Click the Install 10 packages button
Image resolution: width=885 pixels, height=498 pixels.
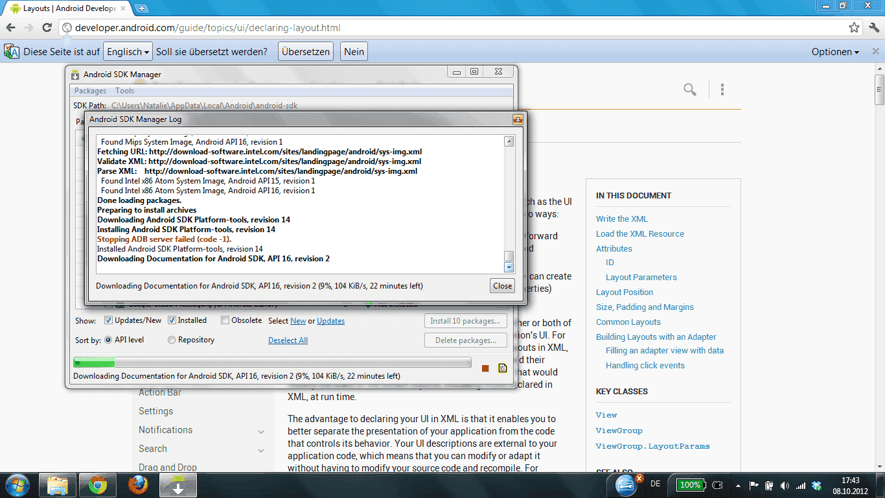click(x=465, y=320)
